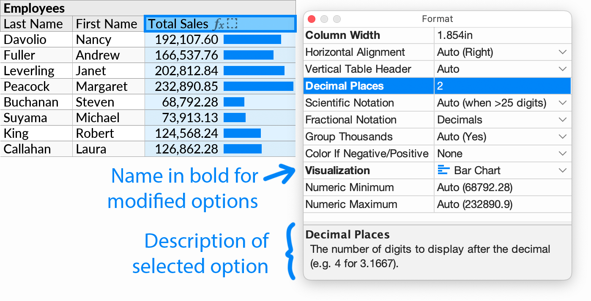Close the Format window

tap(312, 19)
